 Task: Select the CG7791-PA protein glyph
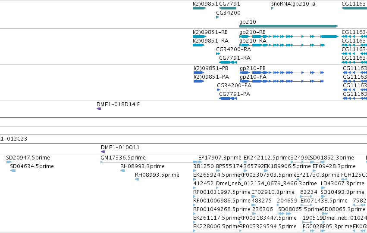[228, 98]
